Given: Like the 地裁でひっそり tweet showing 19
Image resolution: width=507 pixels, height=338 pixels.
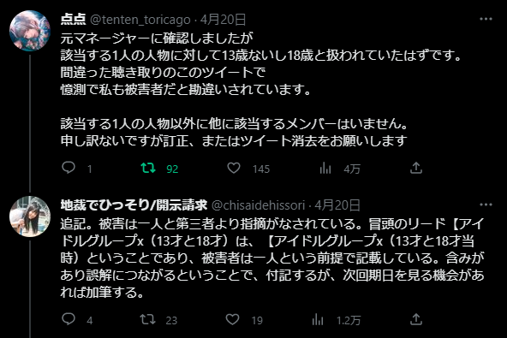Looking at the screenshot, I should 232,319.
